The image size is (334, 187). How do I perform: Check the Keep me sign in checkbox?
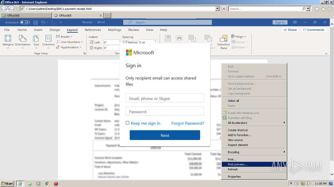point(127,123)
